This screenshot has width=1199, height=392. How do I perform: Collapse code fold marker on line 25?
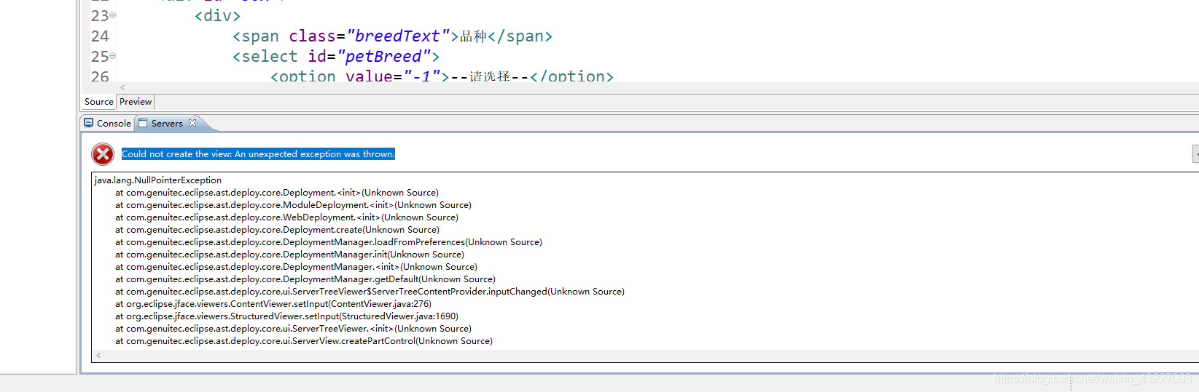tap(112, 56)
